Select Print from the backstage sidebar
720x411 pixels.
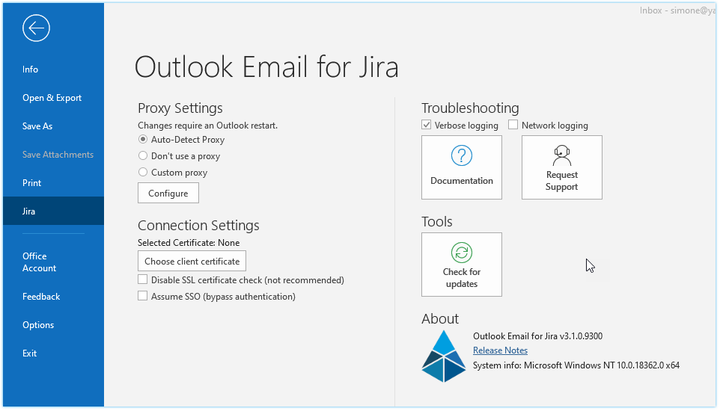click(32, 183)
